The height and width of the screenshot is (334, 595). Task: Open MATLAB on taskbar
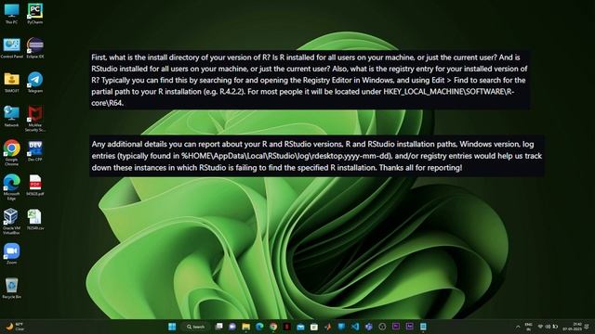coord(327,327)
